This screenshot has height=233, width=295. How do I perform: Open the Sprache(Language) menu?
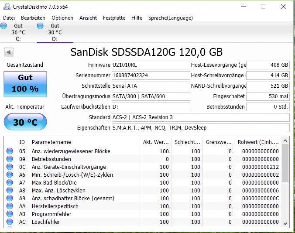click(x=171, y=18)
